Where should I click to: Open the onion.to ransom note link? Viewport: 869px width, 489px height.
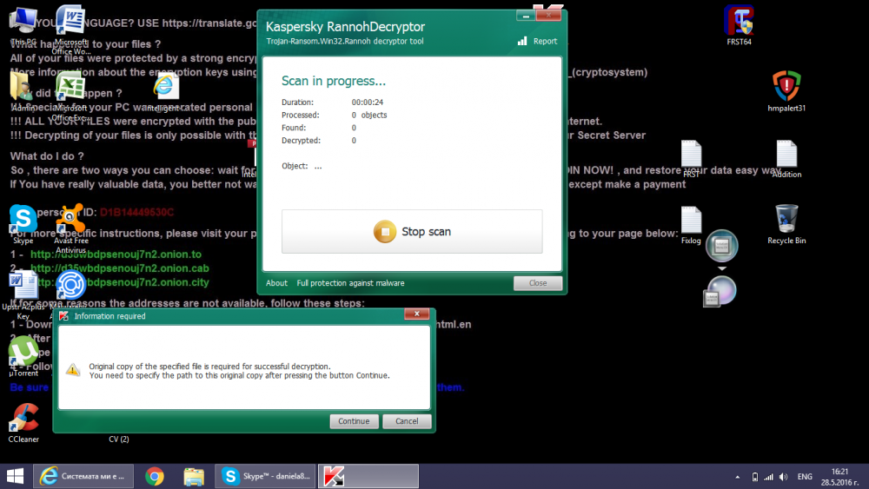point(116,254)
